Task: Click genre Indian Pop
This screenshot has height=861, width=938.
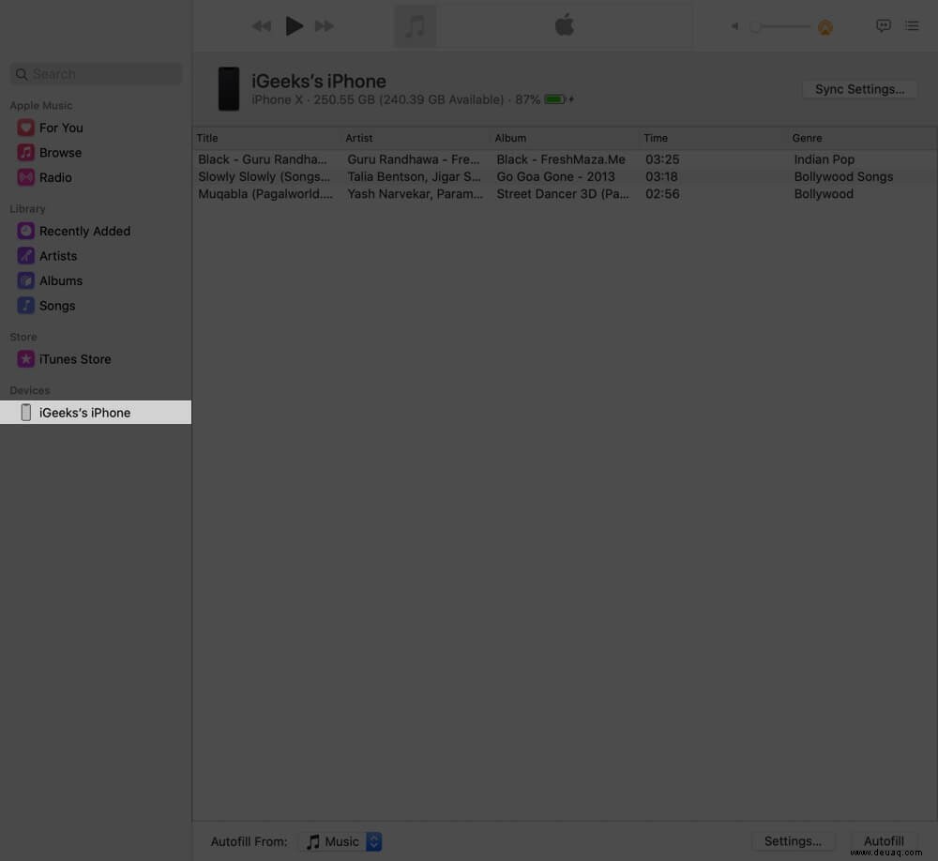Action: click(x=825, y=159)
